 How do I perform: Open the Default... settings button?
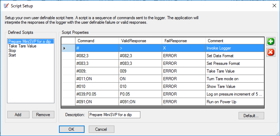[x=251, y=116]
